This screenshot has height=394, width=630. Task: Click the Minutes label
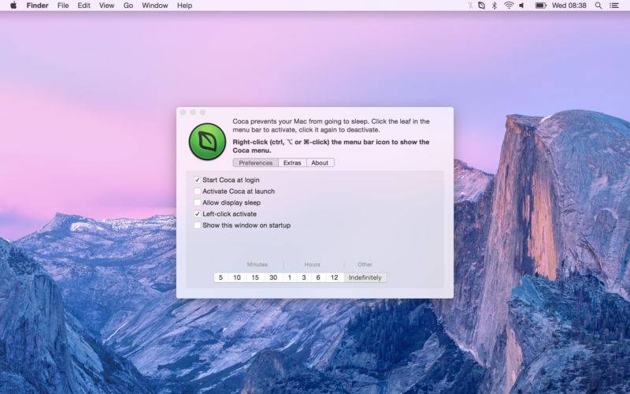258,264
